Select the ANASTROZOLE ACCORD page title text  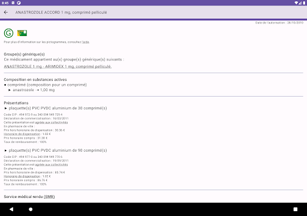click(61, 13)
